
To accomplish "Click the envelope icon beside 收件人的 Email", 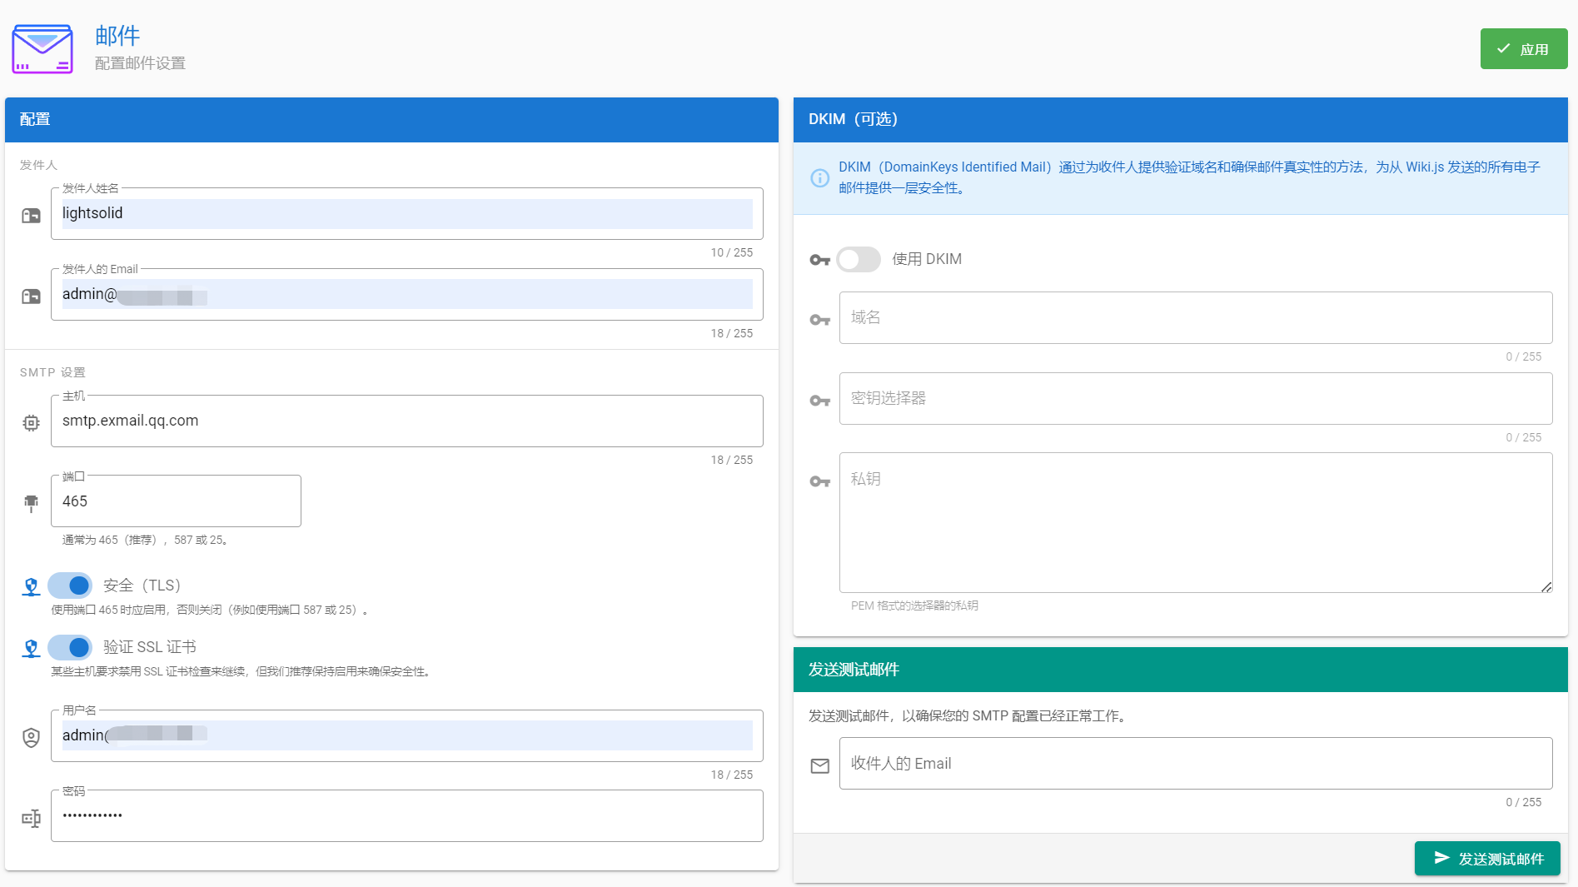I will pyautogui.click(x=820, y=766).
